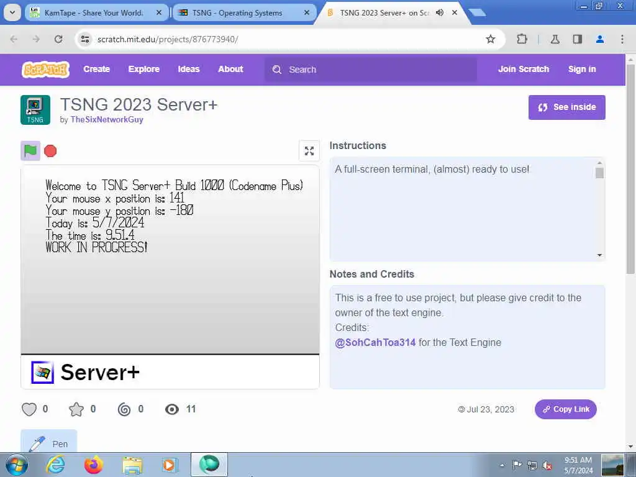Open the Scratch logo home link
Viewport: 636px width, 477px height.
(x=45, y=70)
